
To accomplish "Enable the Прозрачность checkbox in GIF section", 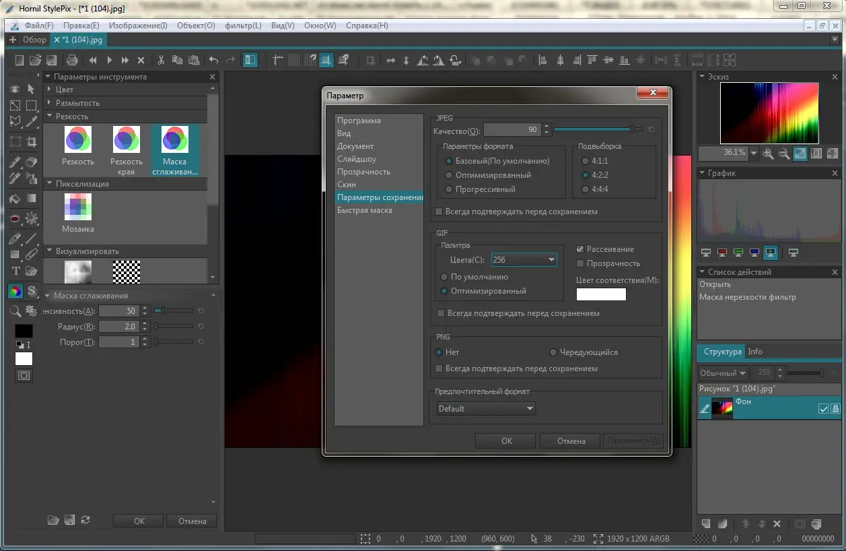I will pos(581,263).
